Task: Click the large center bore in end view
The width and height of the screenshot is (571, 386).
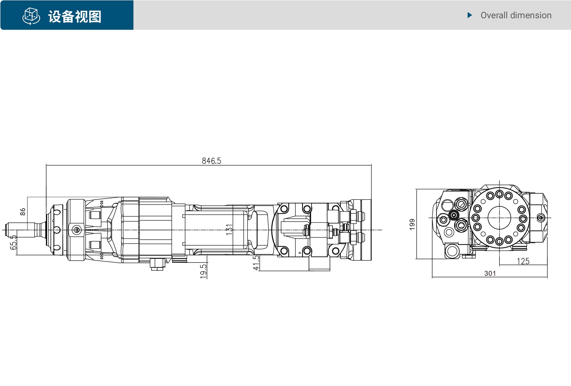Action: 499,218
